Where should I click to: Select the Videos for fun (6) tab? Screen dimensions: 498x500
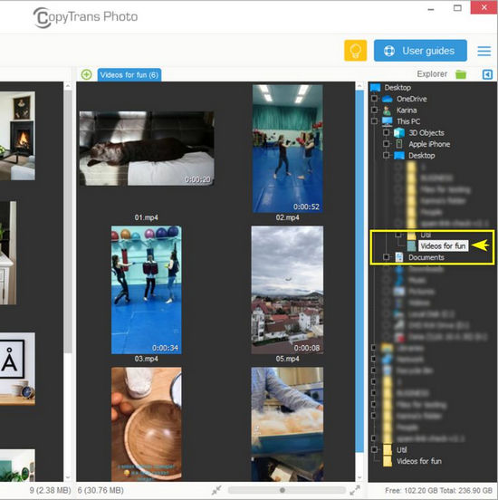pos(129,75)
